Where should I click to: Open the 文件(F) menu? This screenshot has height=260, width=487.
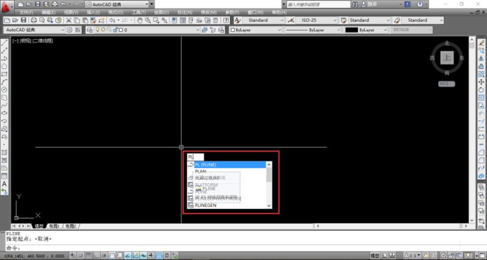[26, 12]
